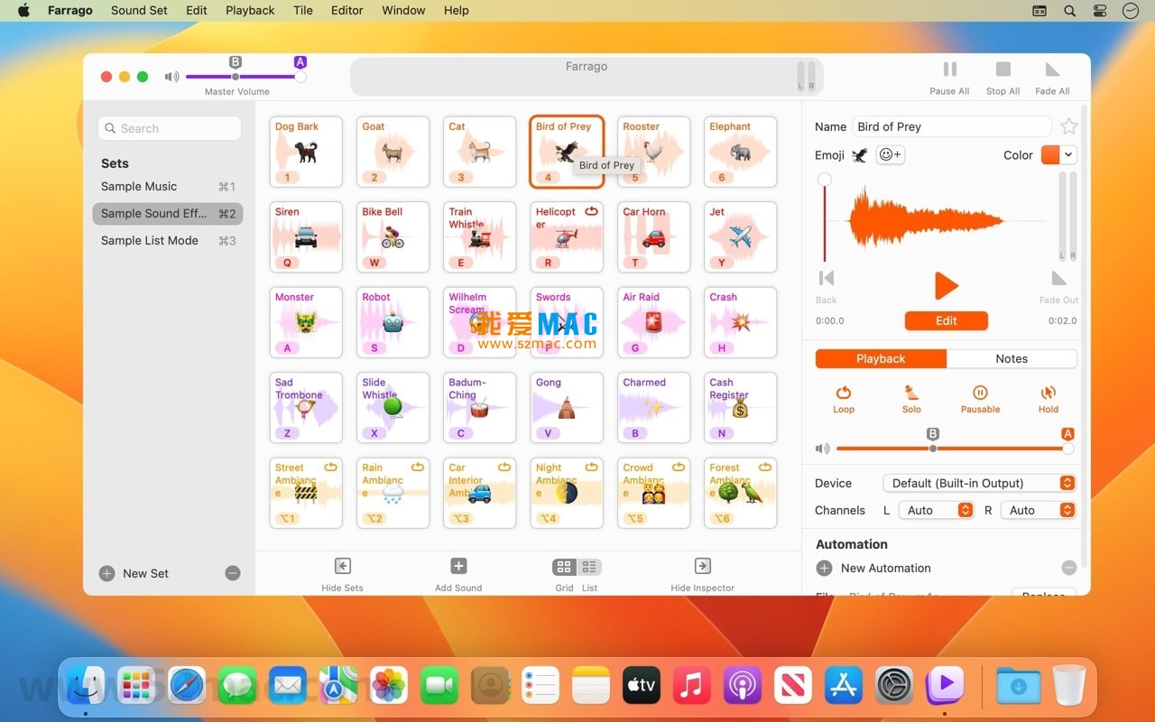Open Device output dropdown
The width and height of the screenshot is (1155, 722).
point(979,483)
